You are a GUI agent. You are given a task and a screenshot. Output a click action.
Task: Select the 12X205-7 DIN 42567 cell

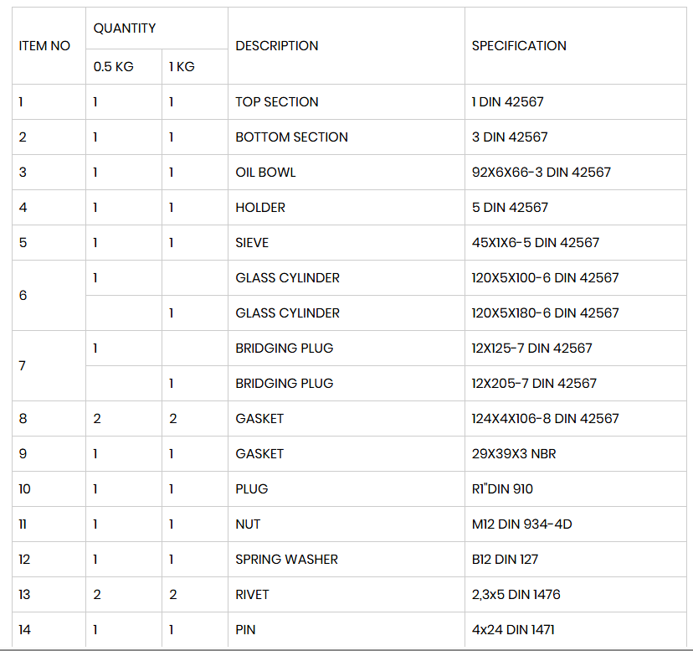pos(576,383)
